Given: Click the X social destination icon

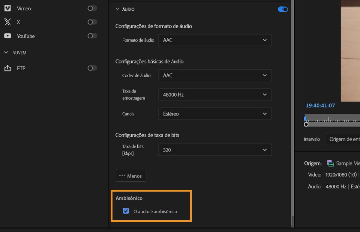Looking at the screenshot, I should coord(7,22).
